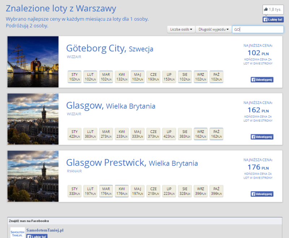
Task: Click the RYANAIR label under Glasgow Prestwick
Action: 74,171
